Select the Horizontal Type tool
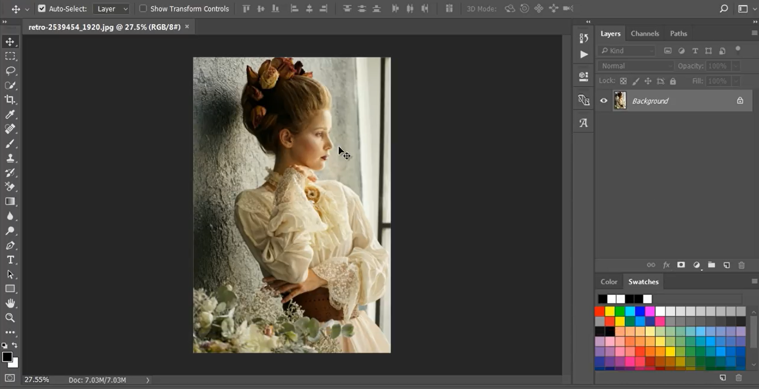 point(10,259)
